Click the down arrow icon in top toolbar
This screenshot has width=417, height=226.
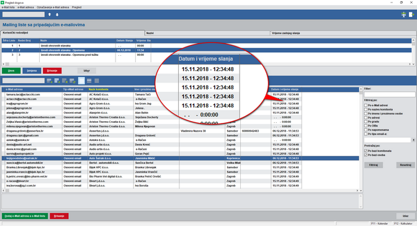pyautogui.click(x=57, y=15)
